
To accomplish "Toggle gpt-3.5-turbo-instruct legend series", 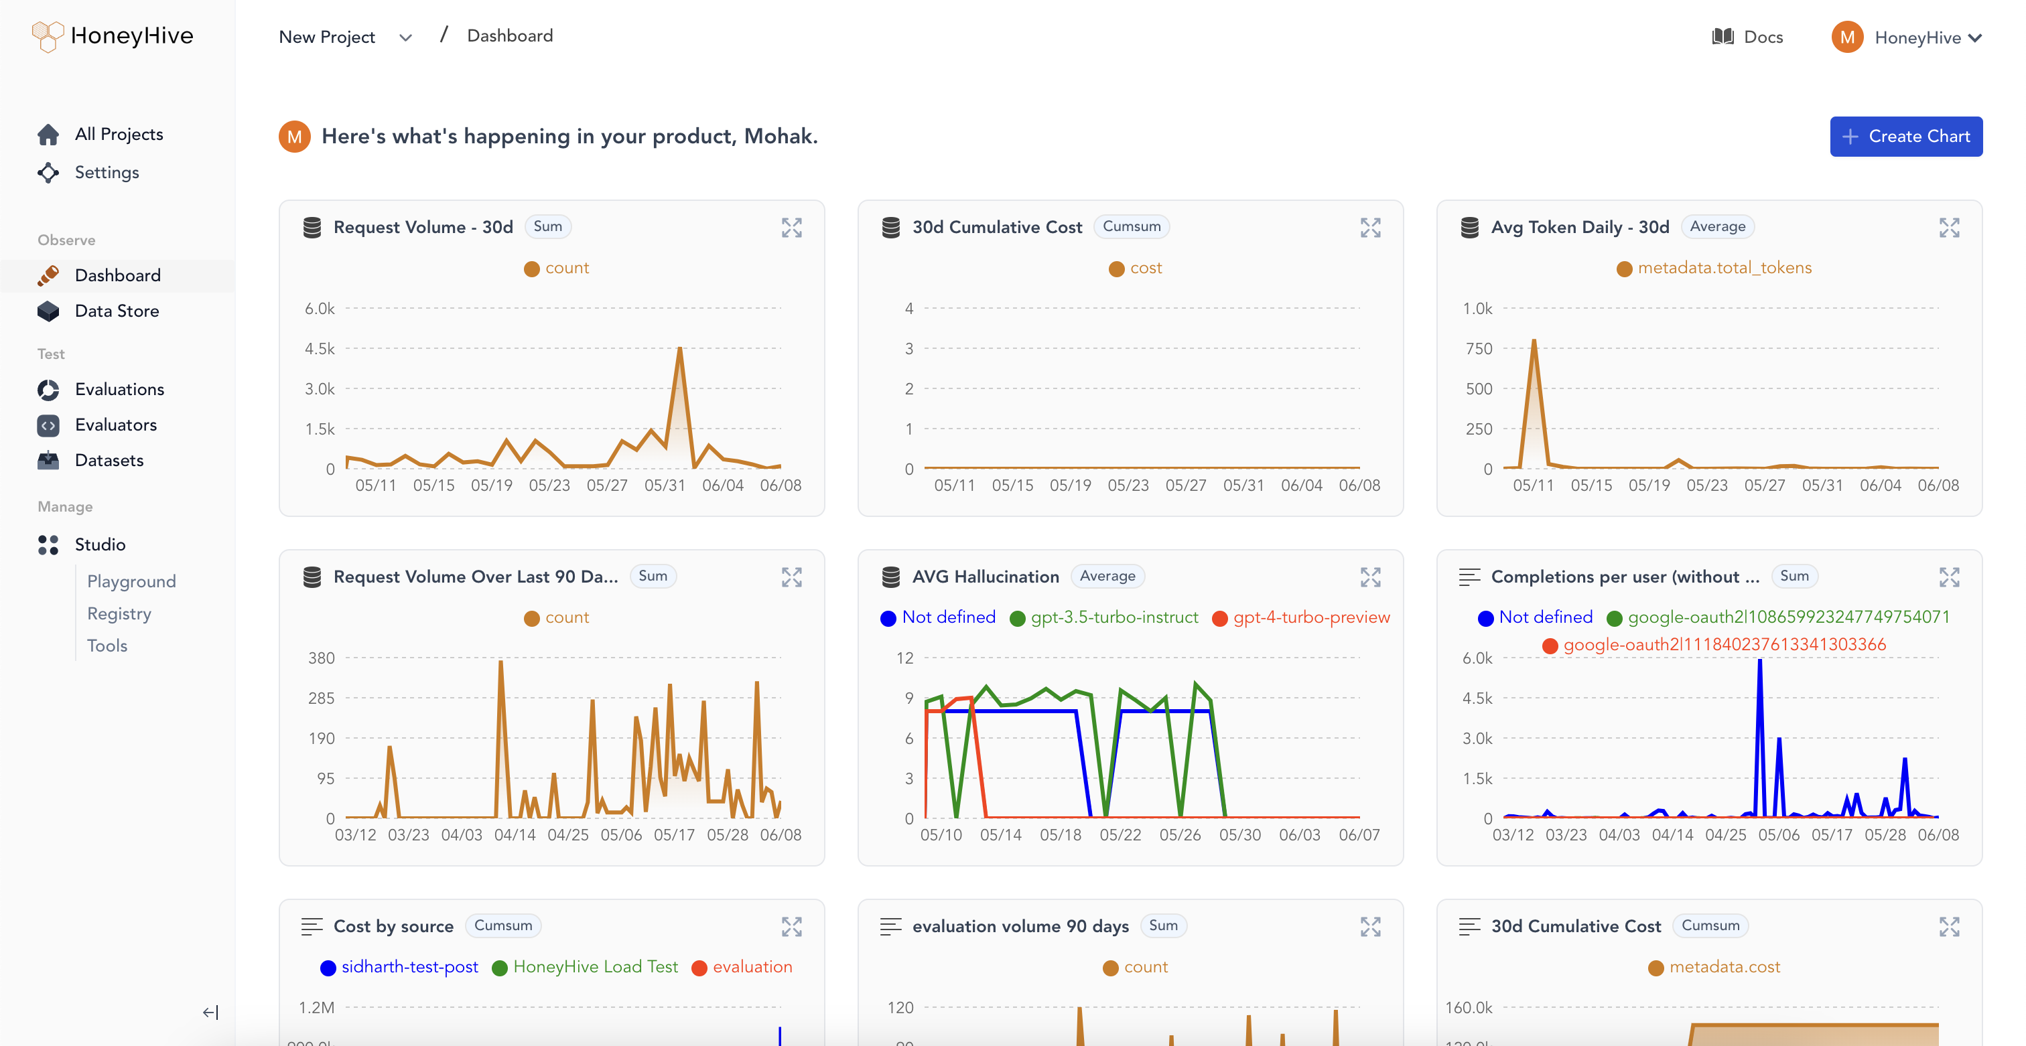I will [1113, 617].
